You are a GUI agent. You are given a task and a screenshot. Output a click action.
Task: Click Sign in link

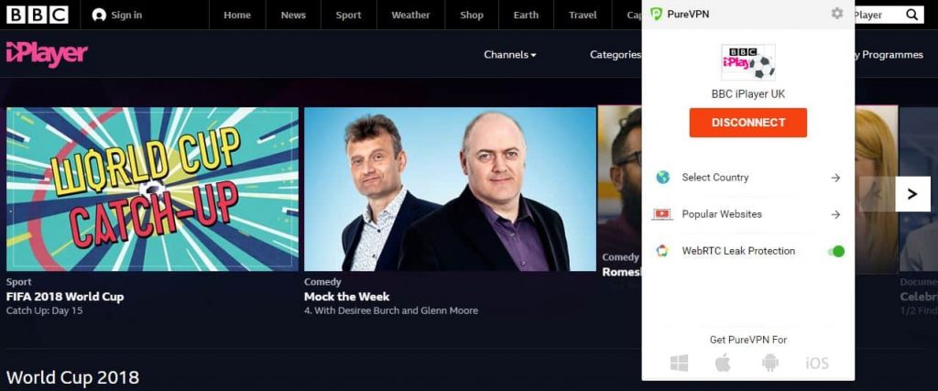[x=117, y=15]
